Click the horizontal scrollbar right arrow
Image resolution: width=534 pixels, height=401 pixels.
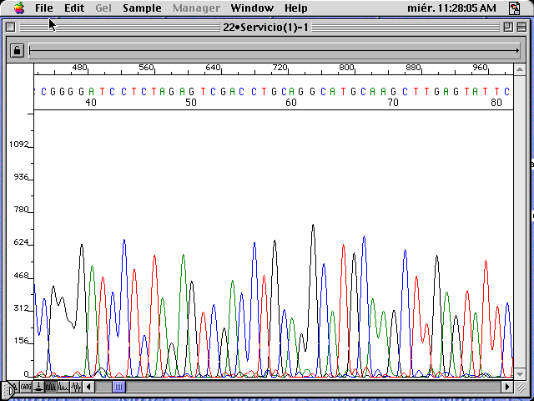click(506, 387)
